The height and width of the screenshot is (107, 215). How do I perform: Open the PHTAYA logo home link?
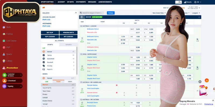21,12
